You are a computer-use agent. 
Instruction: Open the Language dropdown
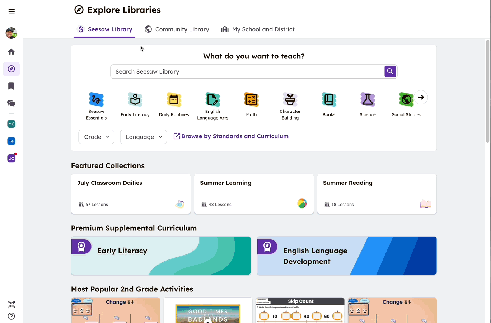[x=143, y=137]
